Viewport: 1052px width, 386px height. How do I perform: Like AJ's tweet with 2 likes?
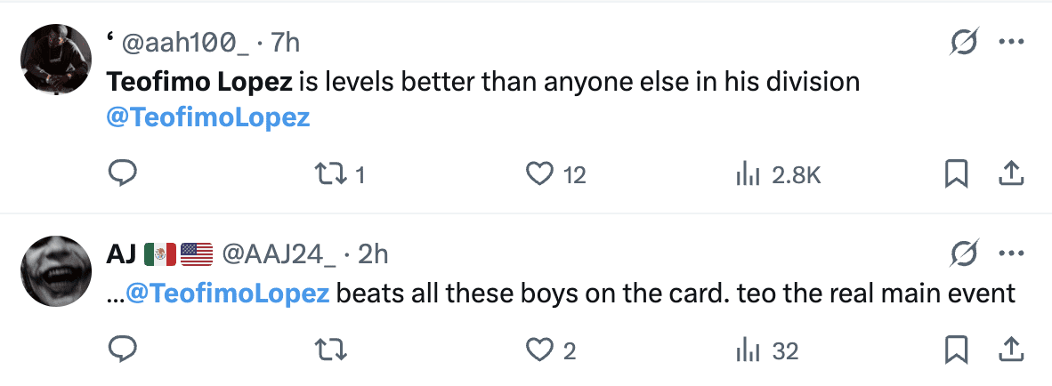[540, 350]
